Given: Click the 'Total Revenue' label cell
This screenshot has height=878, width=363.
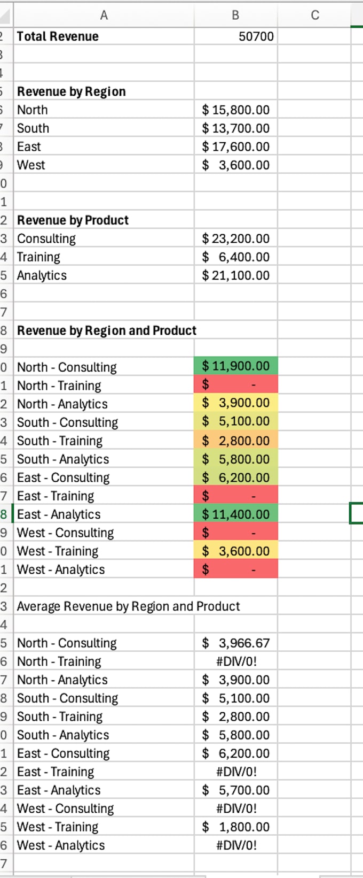Looking at the screenshot, I should coord(104,36).
